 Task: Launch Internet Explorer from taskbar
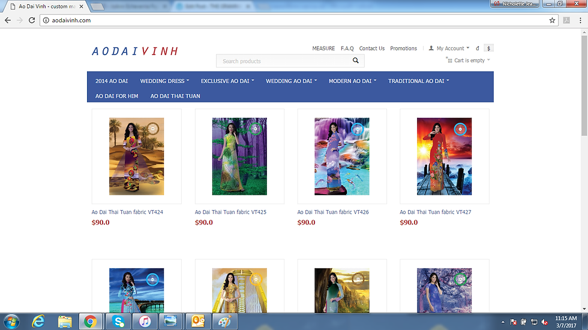38,322
